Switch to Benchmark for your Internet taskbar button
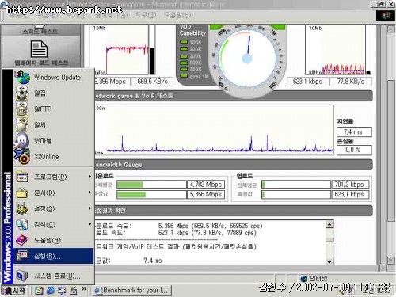Viewport: 396px width, 297px height. [x=132, y=291]
